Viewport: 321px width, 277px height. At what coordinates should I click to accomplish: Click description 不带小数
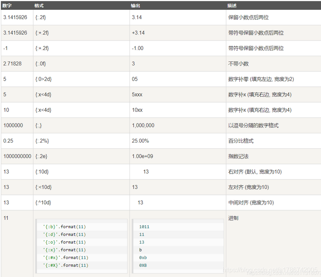tap(238, 64)
